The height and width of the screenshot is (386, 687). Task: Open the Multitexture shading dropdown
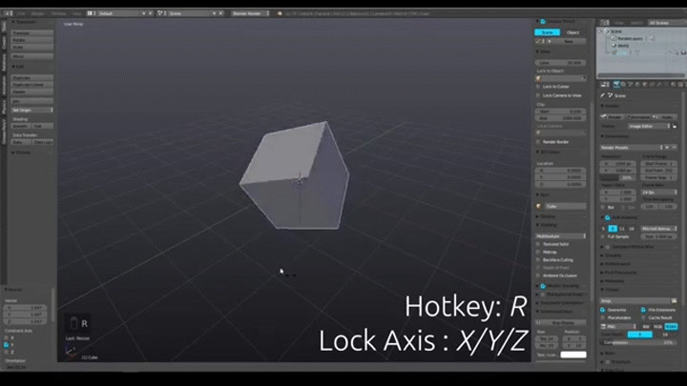tap(560, 235)
